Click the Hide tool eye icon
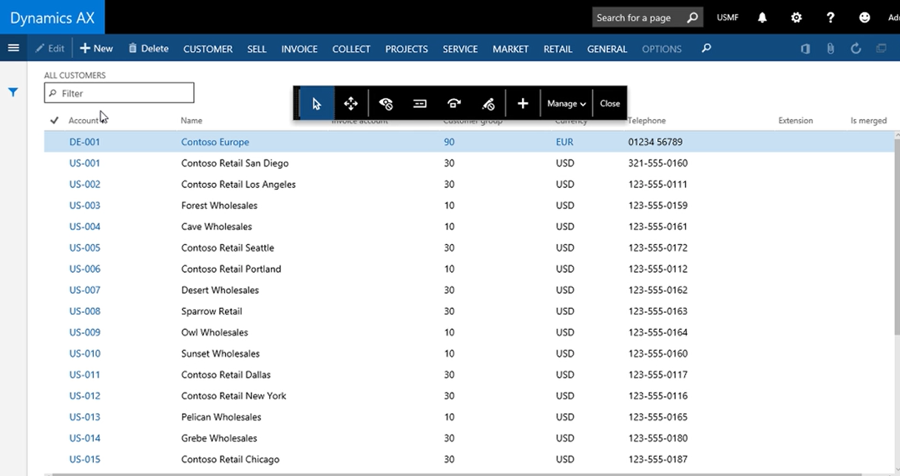 click(x=385, y=103)
